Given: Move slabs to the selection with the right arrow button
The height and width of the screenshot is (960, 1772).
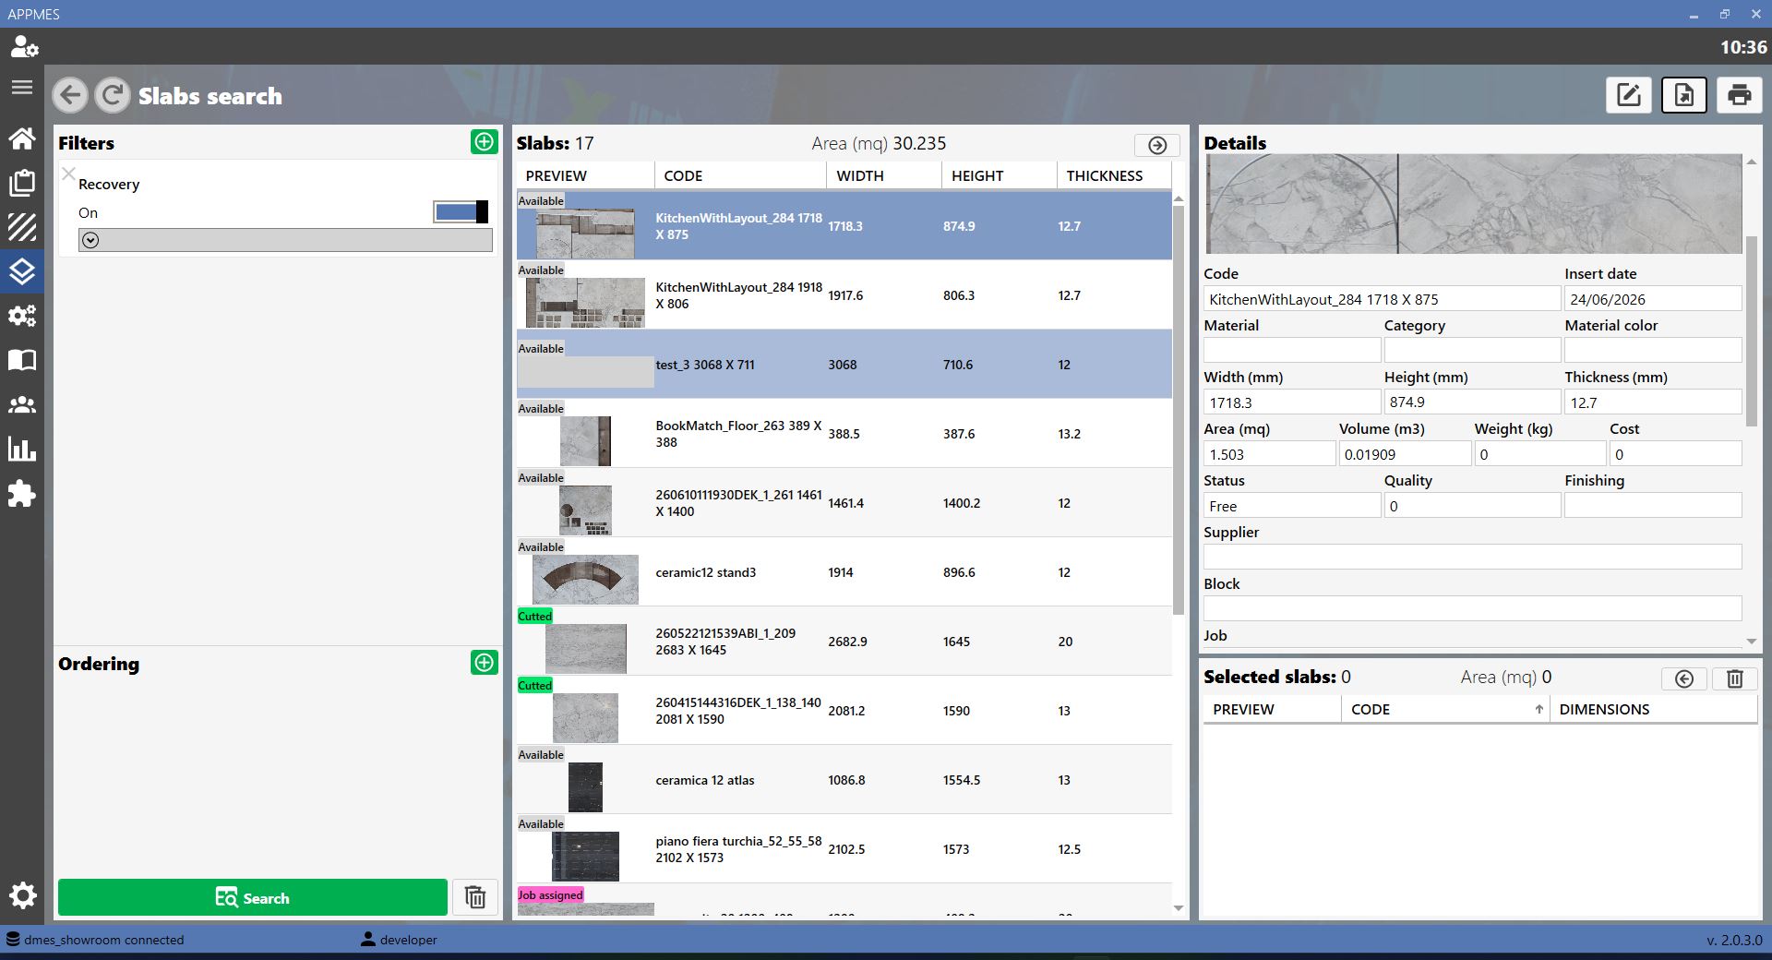Looking at the screenshot, I should pyautogui.click(x=1157, y=145).
